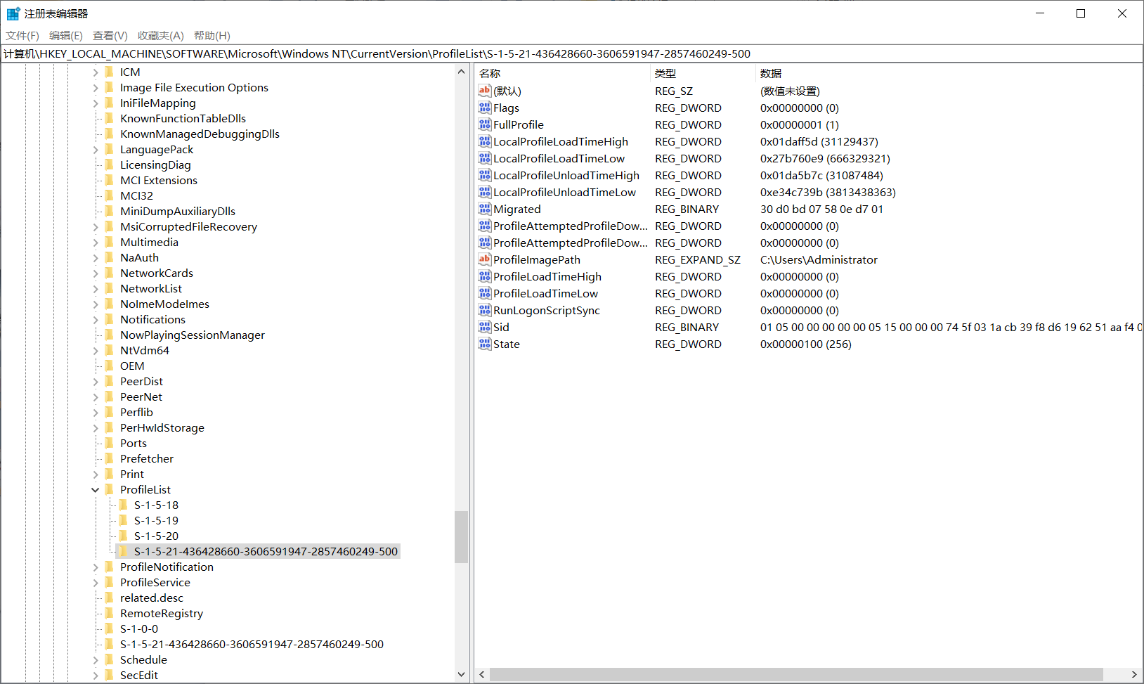Open the 查看(V) menu
The image size is (1144, 684).
(110, 35)
